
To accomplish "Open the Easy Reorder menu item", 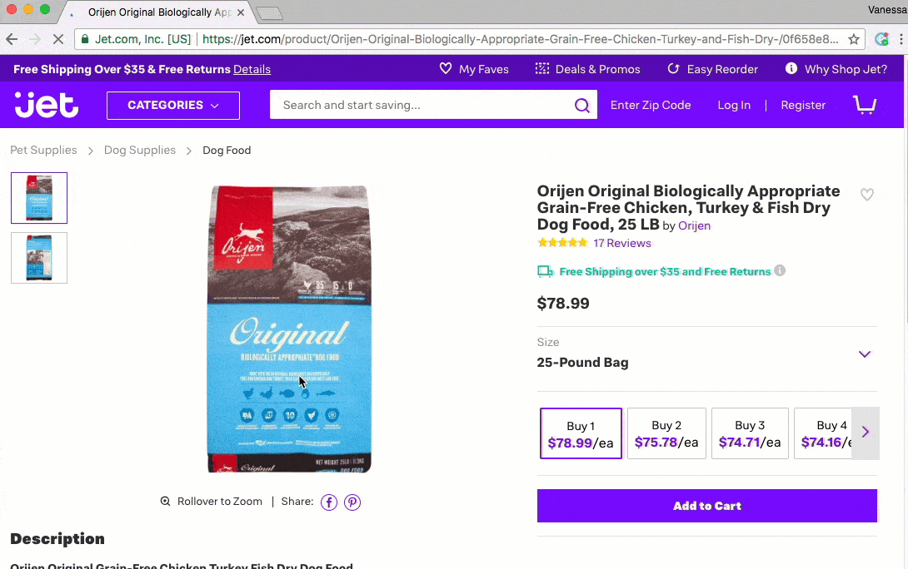I will pyautogui.click(x=713, y=69).
